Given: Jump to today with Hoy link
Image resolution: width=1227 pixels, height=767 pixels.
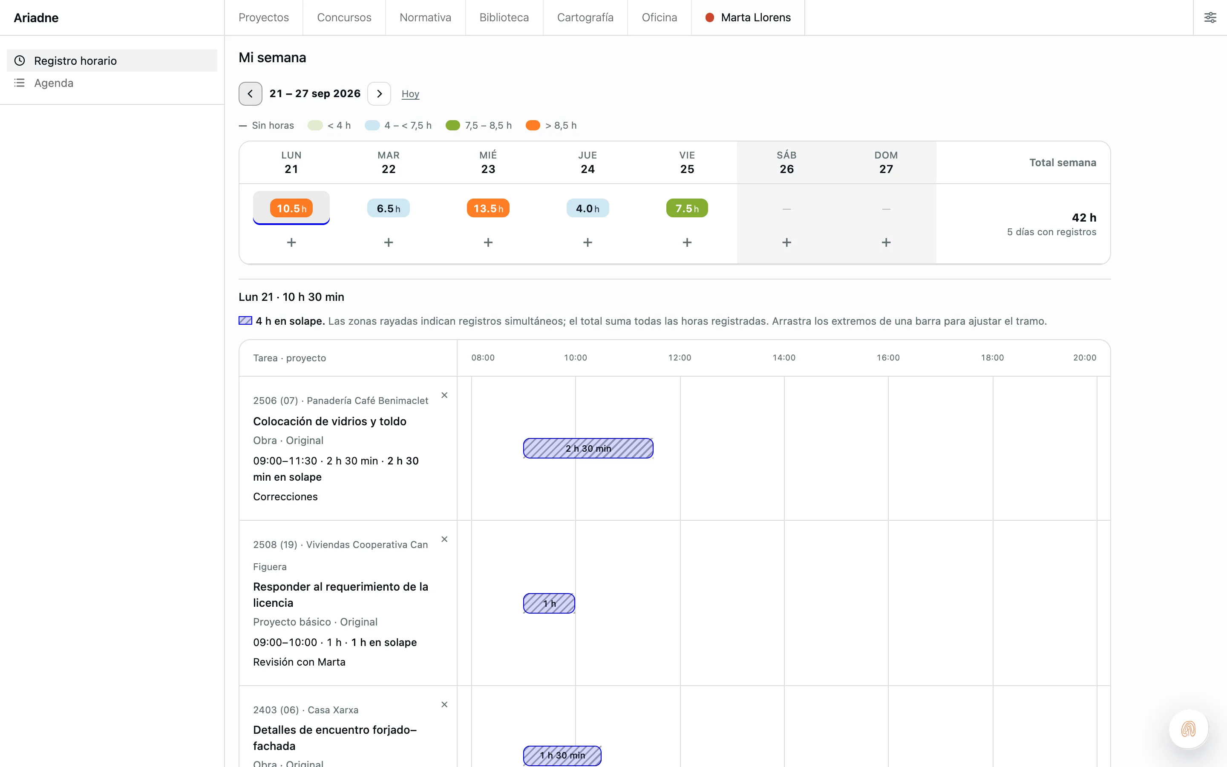Looking at the screenshot, I should tap(410, 94).
